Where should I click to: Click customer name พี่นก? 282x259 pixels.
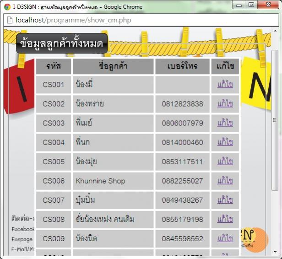[x=82, y=142]
